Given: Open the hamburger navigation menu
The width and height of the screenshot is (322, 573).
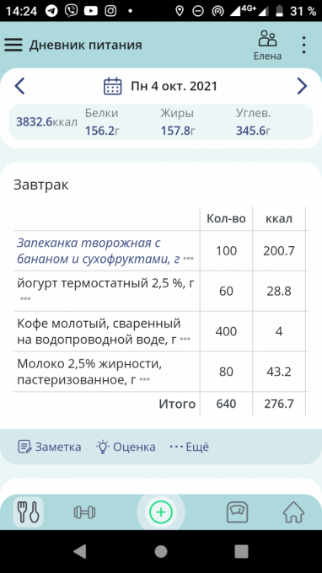Looking at the screenshot, I should coord(13,45).
